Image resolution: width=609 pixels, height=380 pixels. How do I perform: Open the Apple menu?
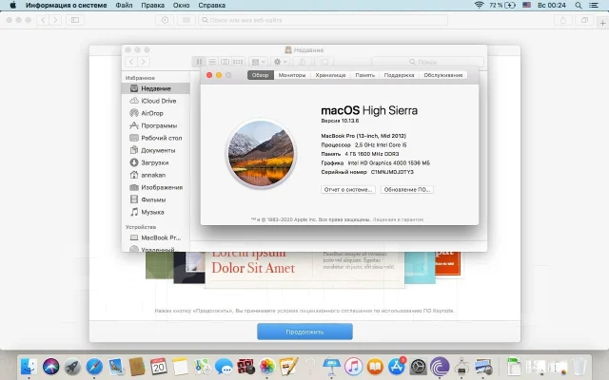click(x=12, y=5)
